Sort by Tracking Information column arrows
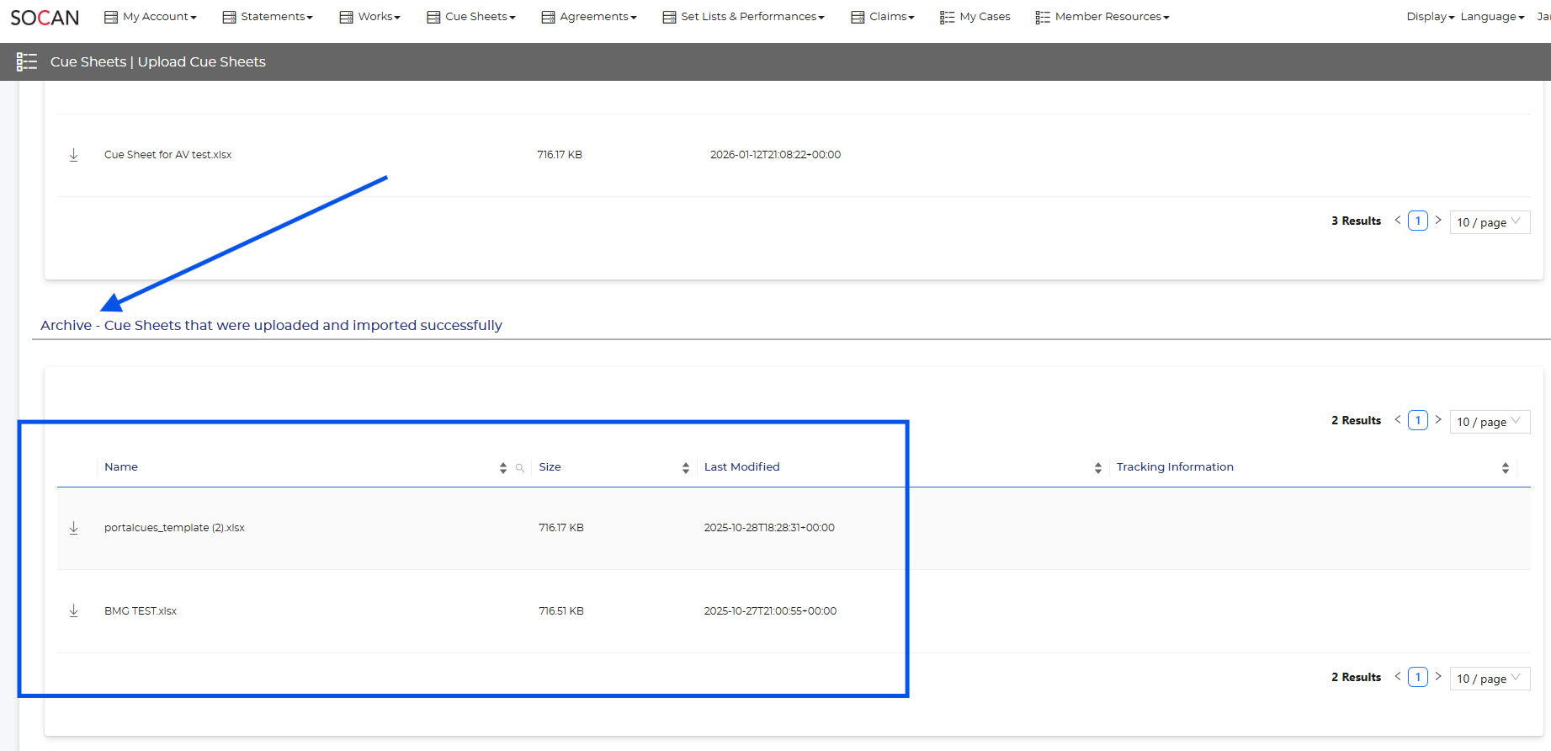Viewport: 1551px width, 751px height. 1506,468
